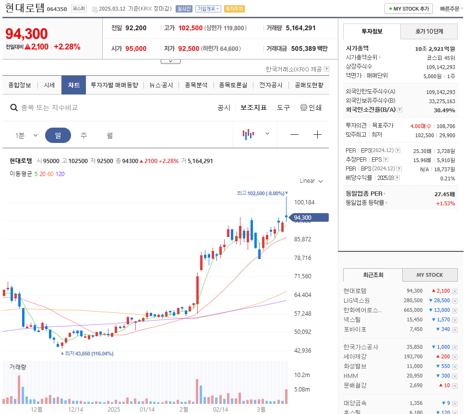Select the candlestick chart style icon
The width and height of the screenshot is (467, 414).
click(248, 134)
